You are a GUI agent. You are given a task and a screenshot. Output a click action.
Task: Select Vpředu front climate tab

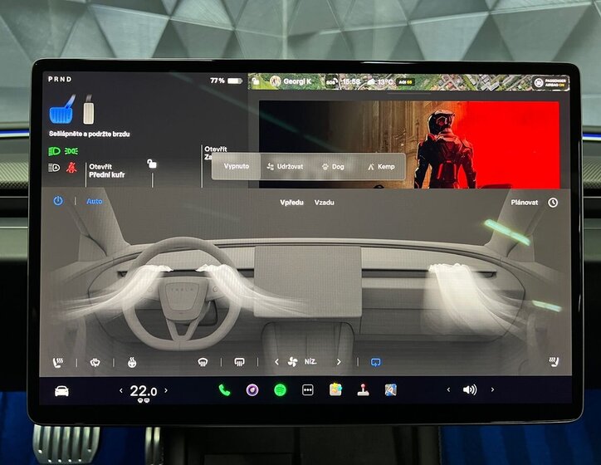(x=291, y=202)
